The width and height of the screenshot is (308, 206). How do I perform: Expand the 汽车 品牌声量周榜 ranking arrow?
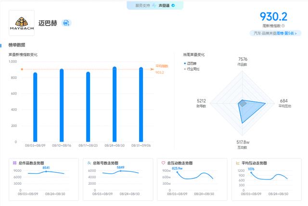(297, 33)
